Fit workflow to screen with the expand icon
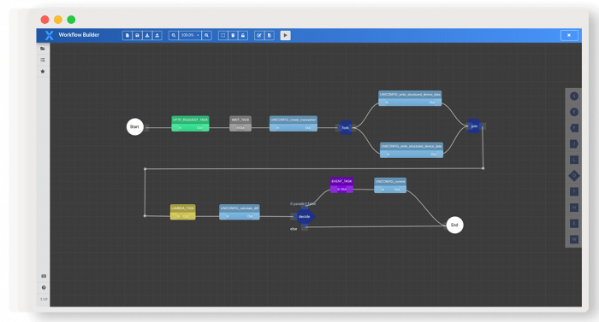 click(223, 36)
